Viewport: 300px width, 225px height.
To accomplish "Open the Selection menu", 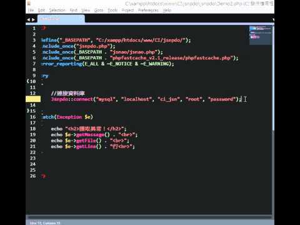I will [57, 10].
